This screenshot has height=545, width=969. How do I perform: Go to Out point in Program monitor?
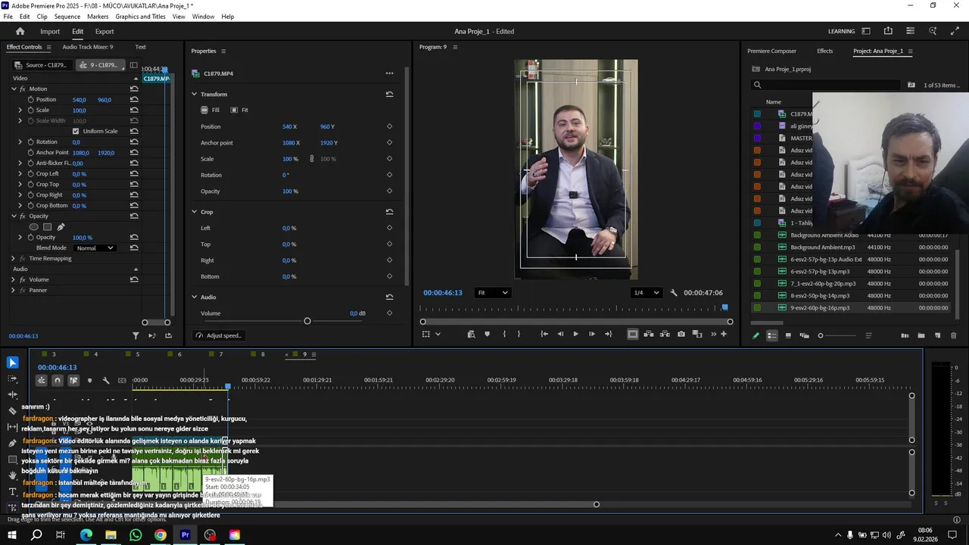coord(608,334)
